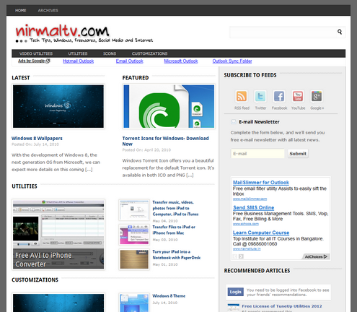Open Transfer music, videos from iPad article
Viewport: 357px width, 312px height.
click(x=175, y=208)
